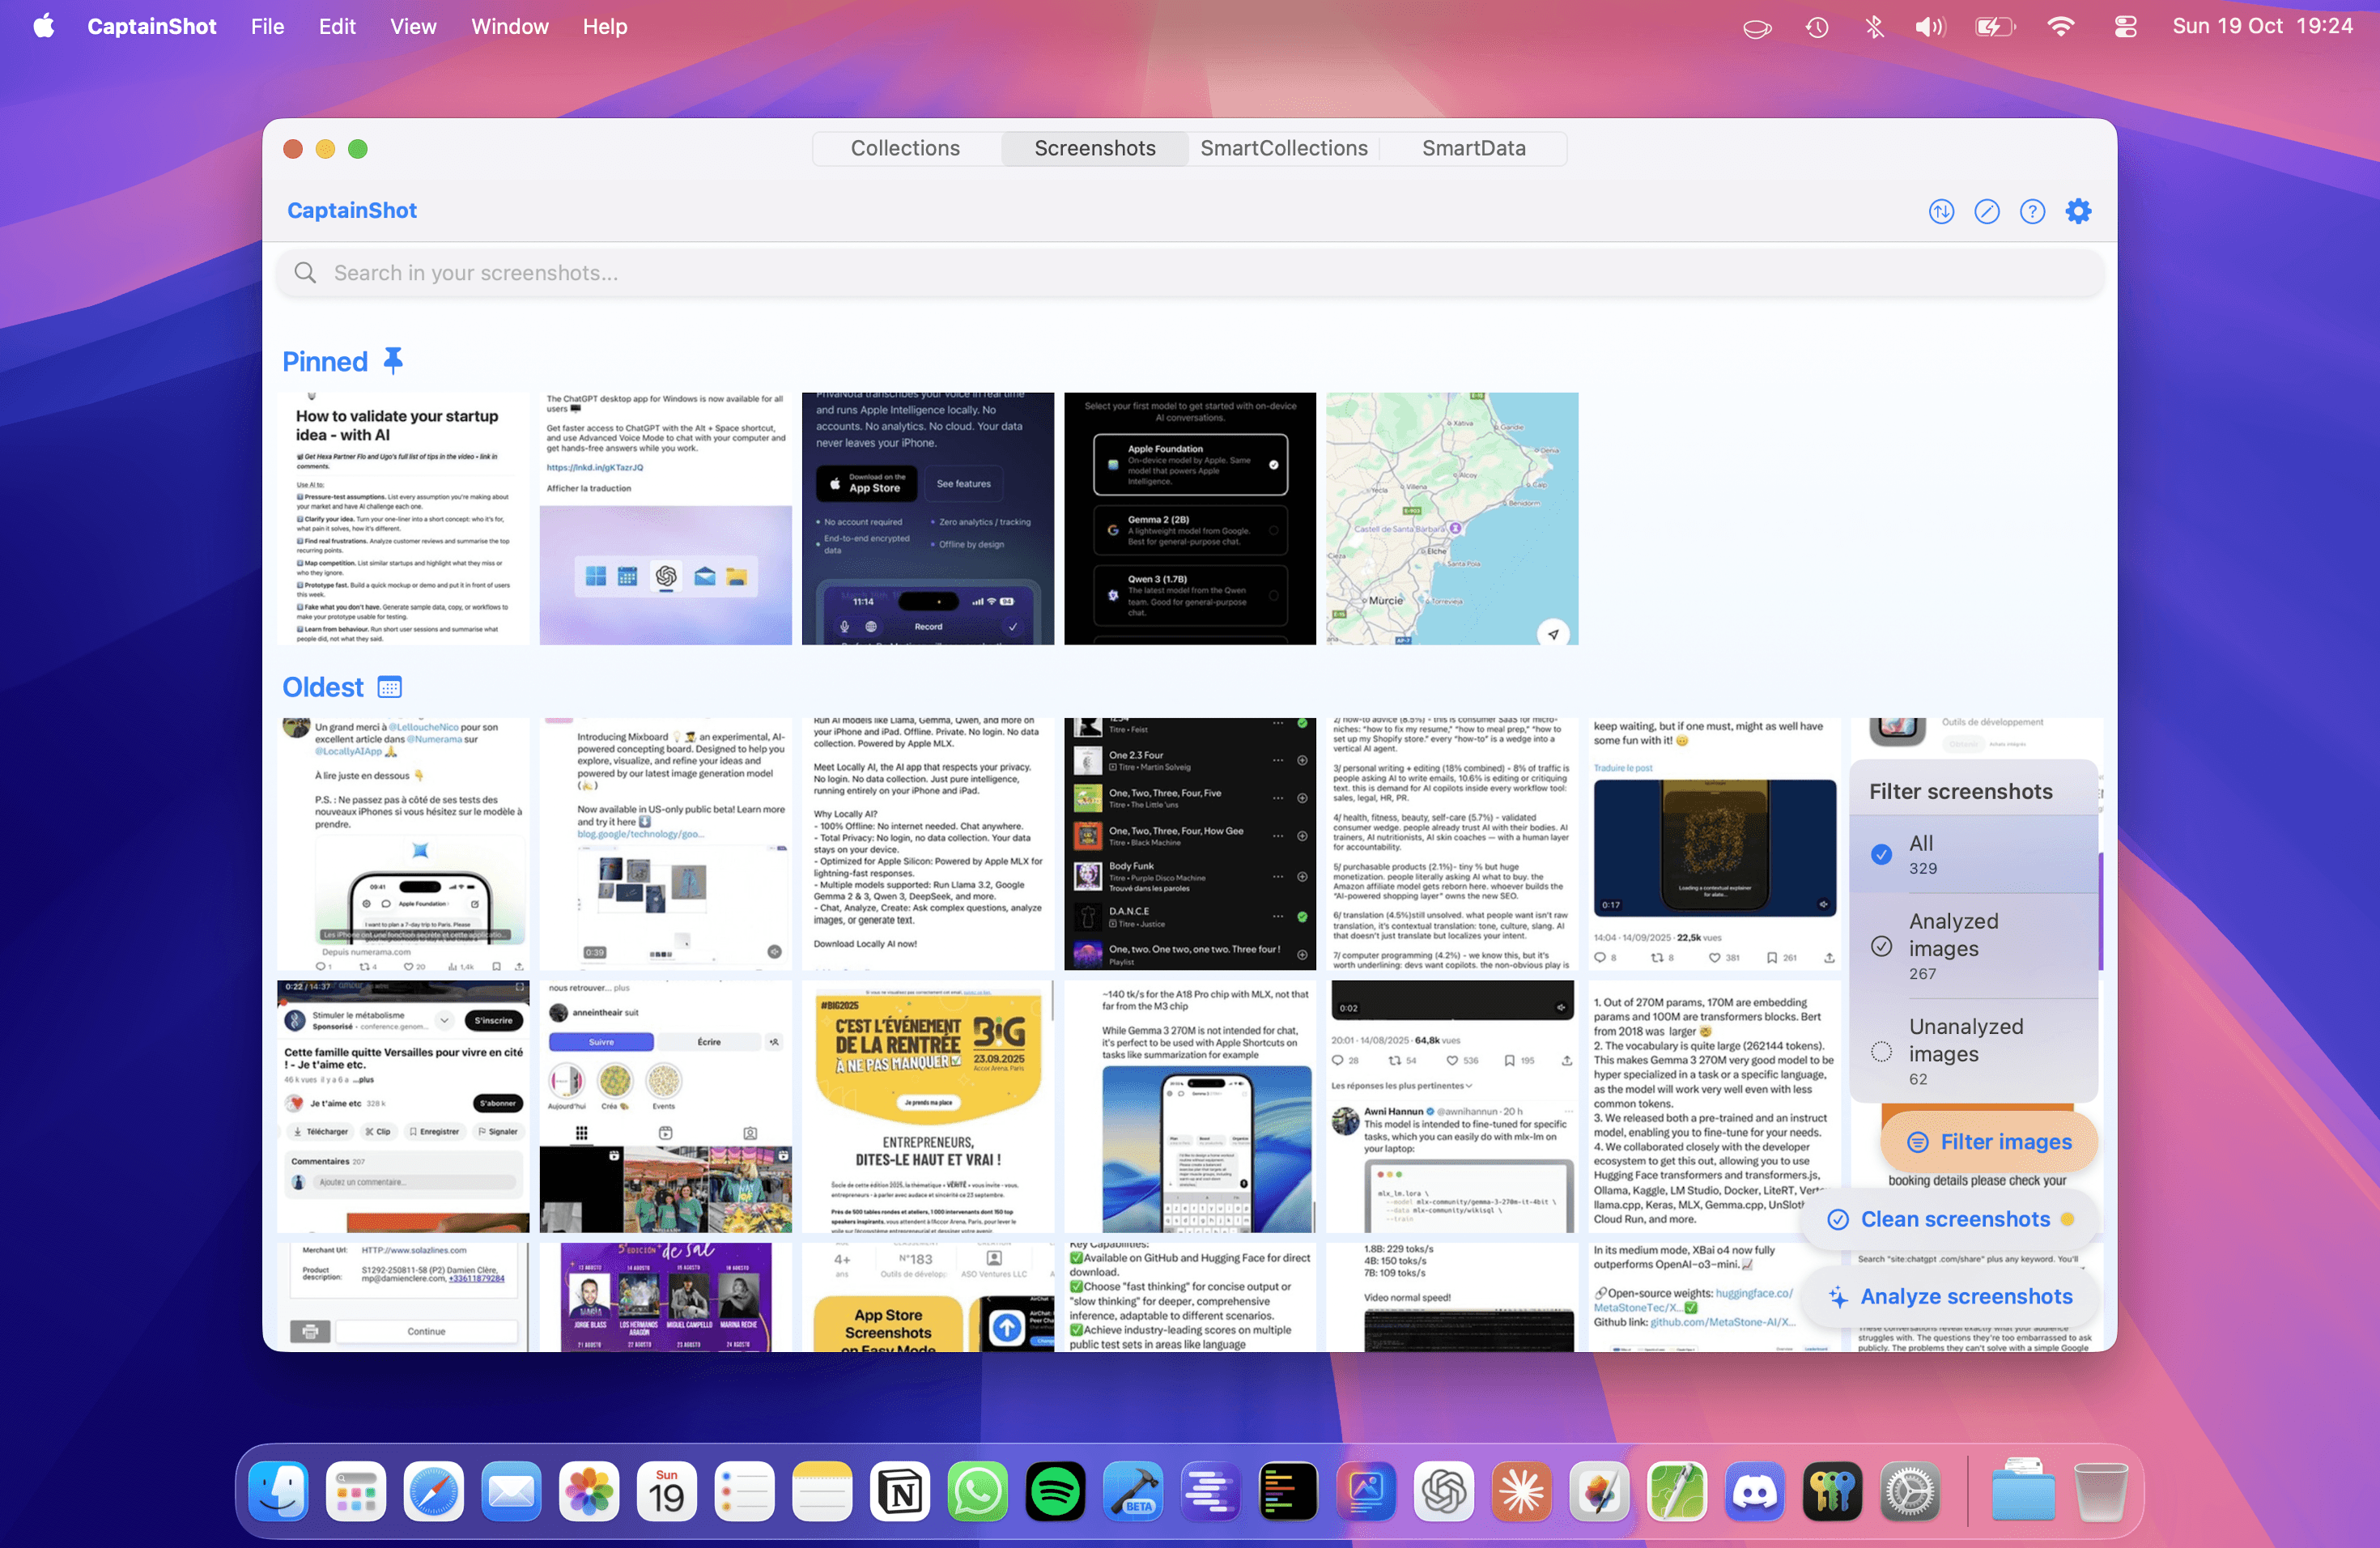Toggle the Filter images panel button

tap(1988, 1142)
